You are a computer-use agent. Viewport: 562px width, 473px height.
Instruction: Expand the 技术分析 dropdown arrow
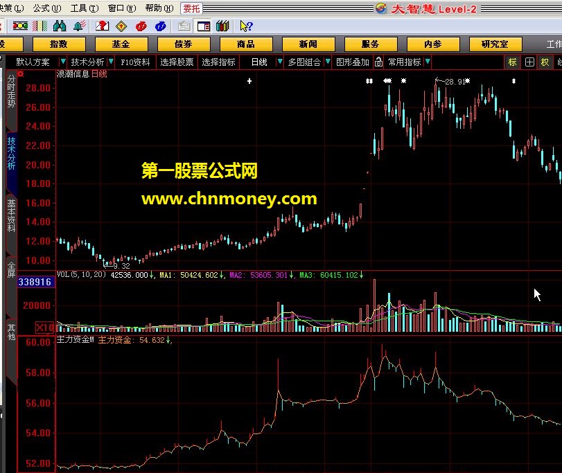[111, 62]
